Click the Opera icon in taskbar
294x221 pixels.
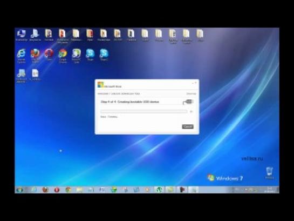[x=57, y=190]
